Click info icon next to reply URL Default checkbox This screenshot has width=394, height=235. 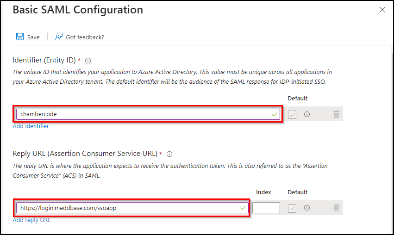tap(306, 208)
